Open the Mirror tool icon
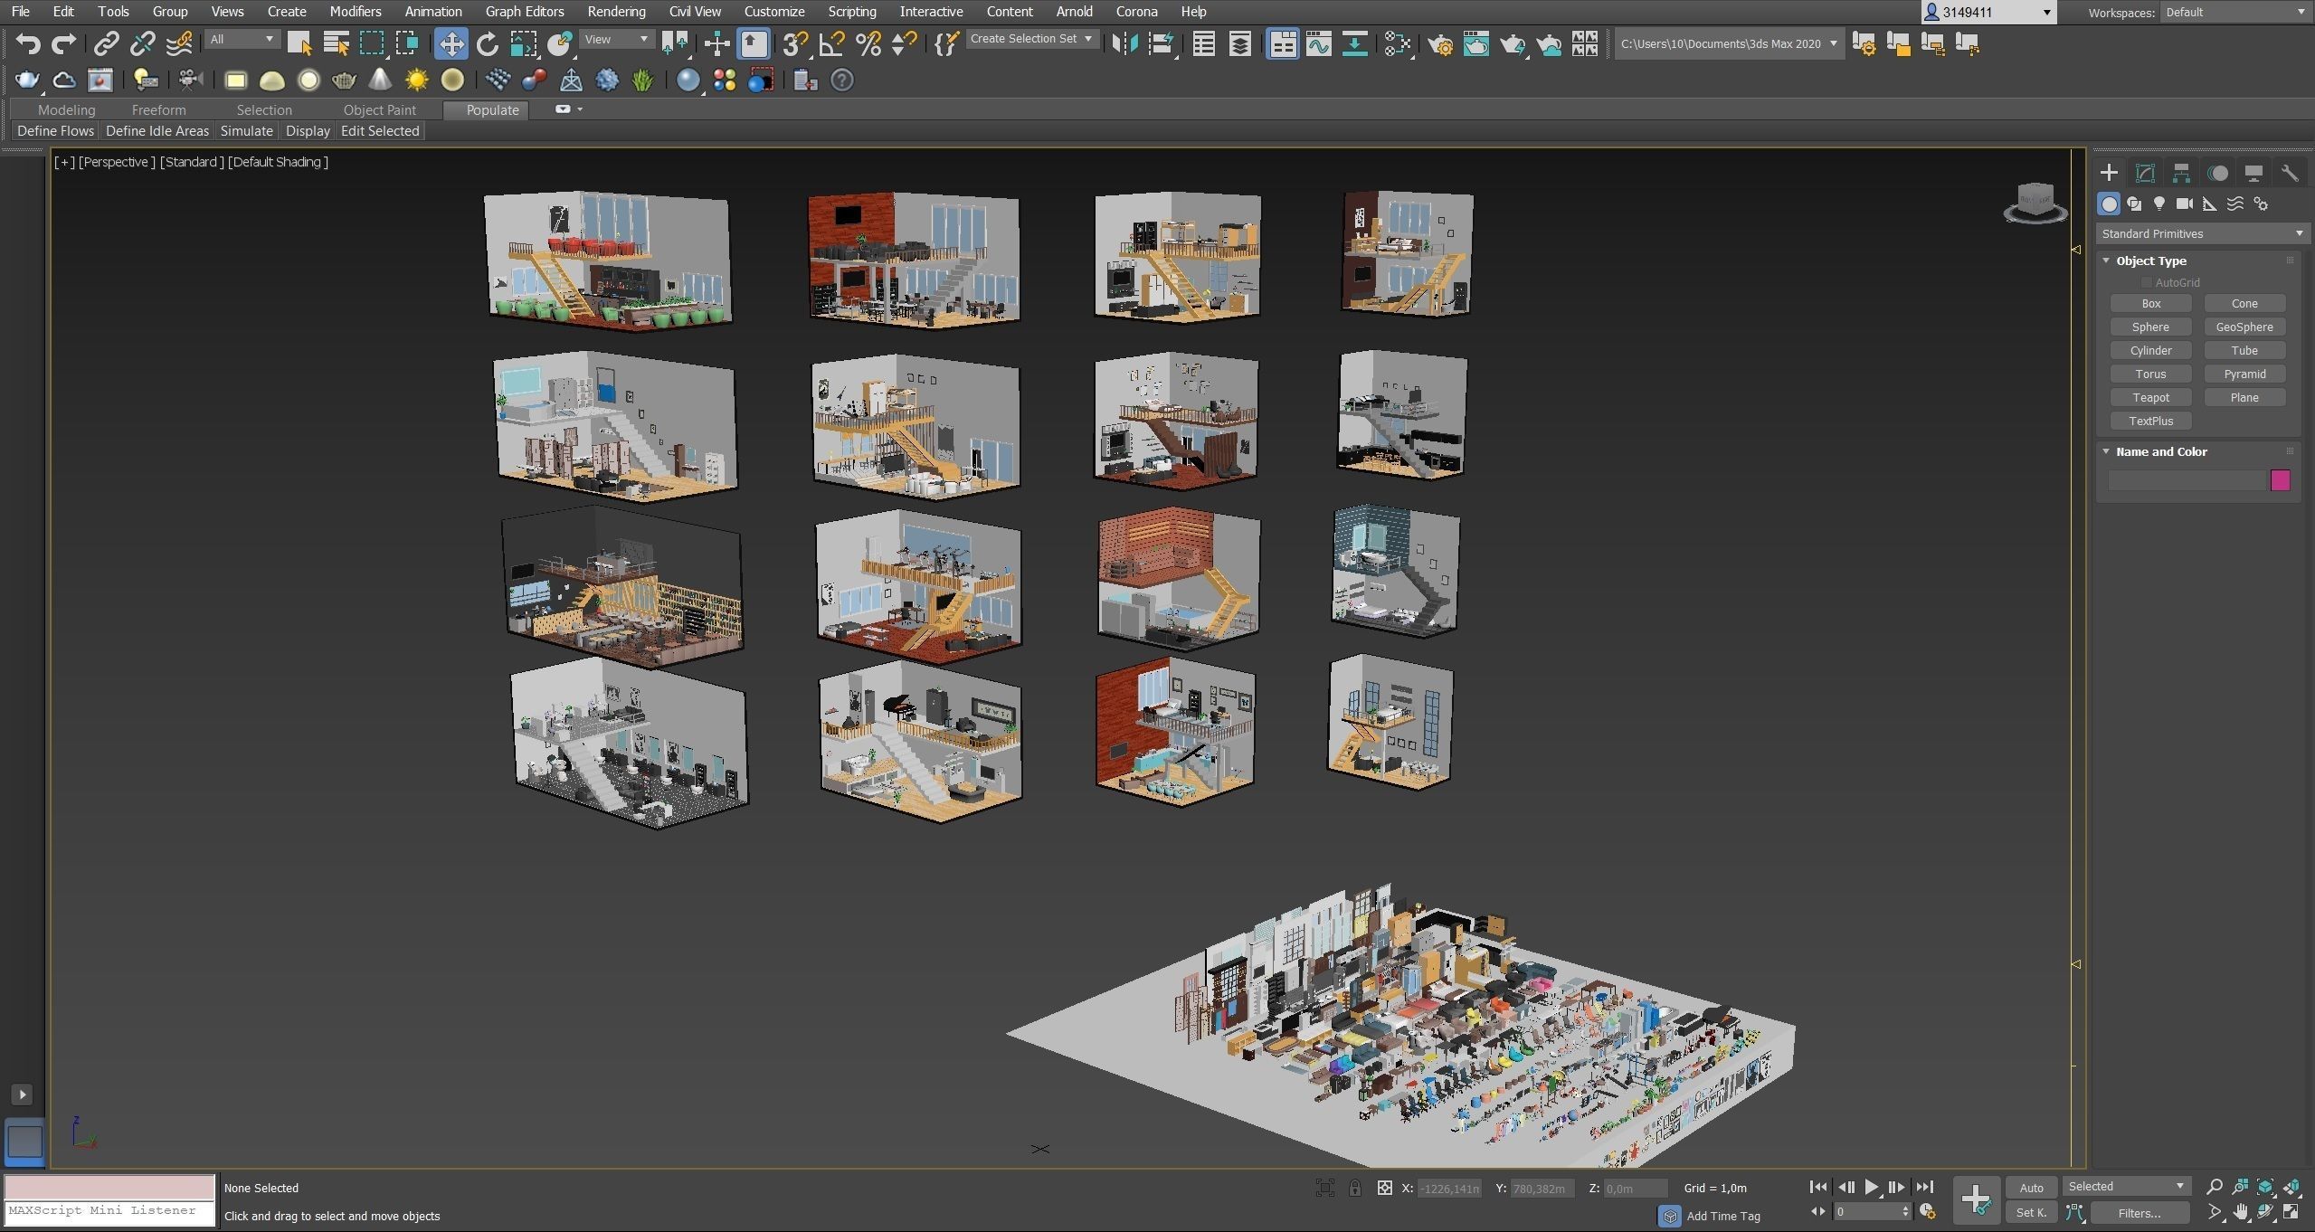This screenshot has height=1232, width=2315. (1124, 43)
